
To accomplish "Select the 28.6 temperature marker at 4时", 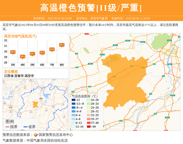I will pos(23,57).
